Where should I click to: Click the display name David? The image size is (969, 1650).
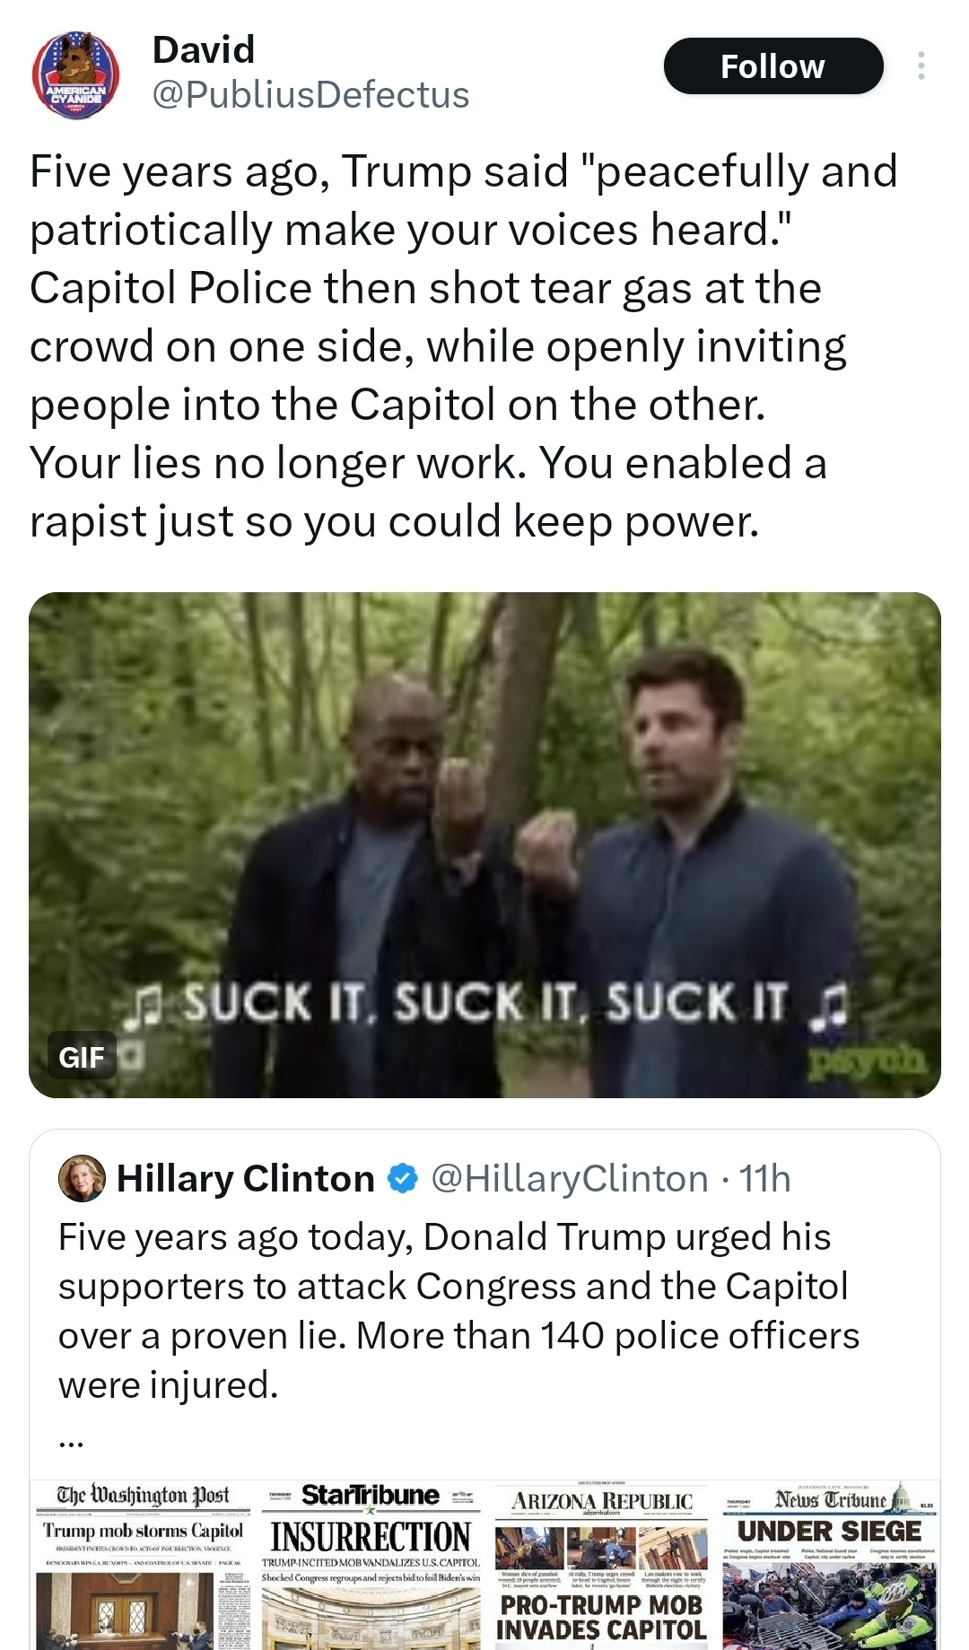tap(204, 49)
